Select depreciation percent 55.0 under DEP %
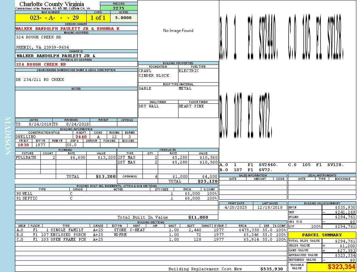 (x=71, y=145)
